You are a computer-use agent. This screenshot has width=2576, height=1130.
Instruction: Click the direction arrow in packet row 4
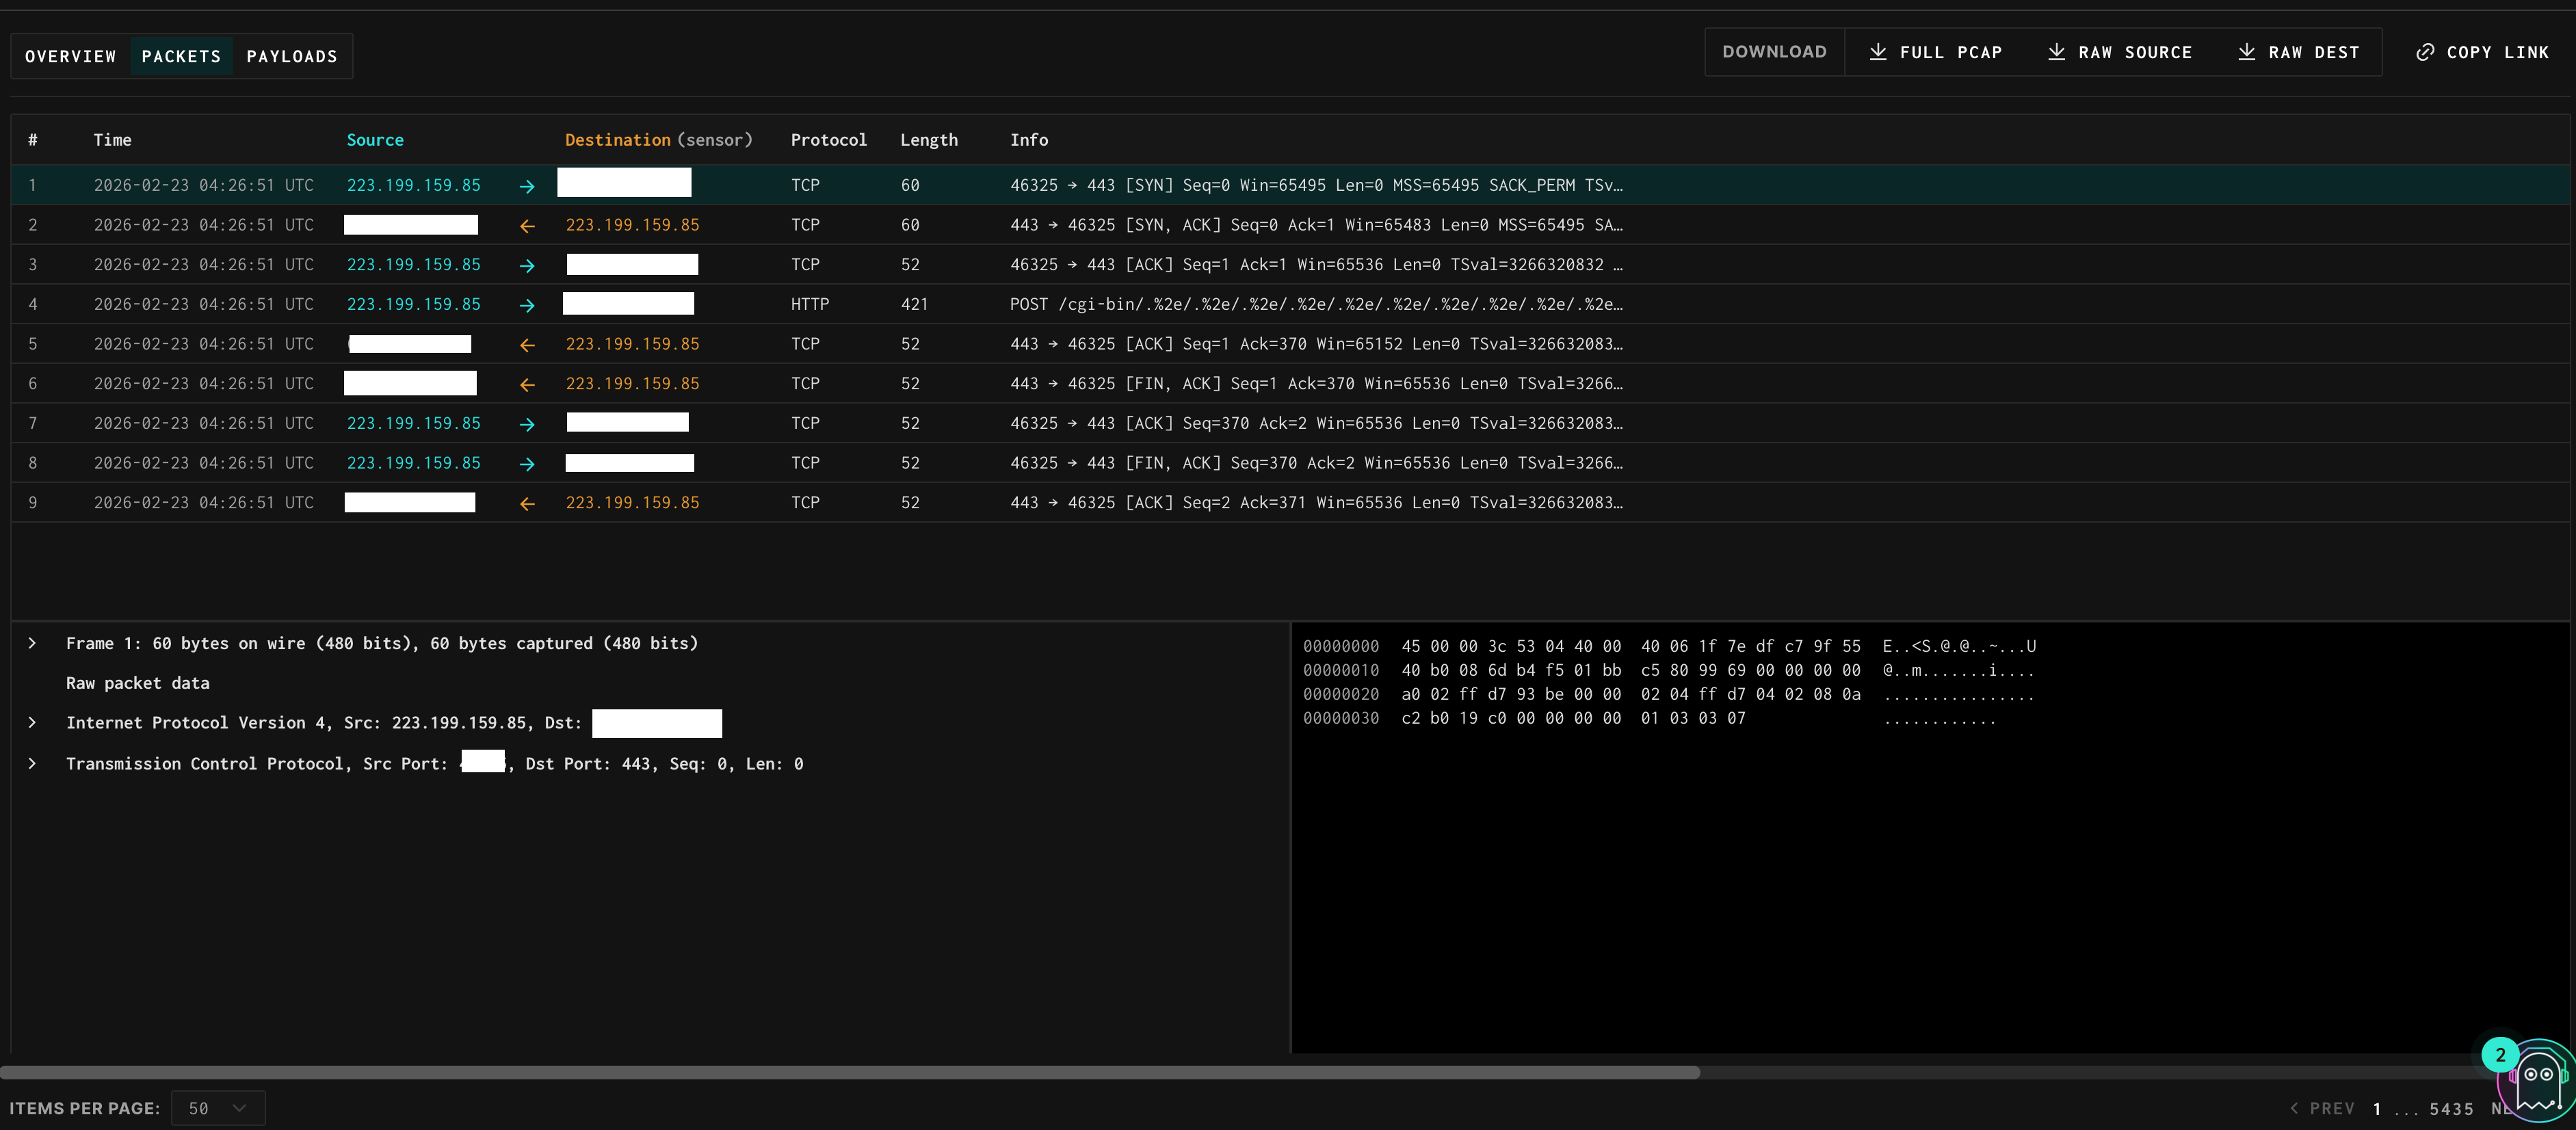coord(527,305)
